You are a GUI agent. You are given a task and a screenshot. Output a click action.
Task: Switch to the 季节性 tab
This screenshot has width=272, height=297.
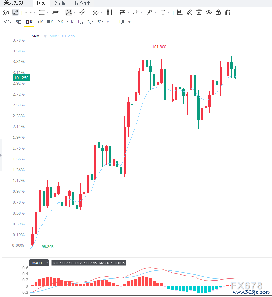pyautogui.click(x=60, y=3)
